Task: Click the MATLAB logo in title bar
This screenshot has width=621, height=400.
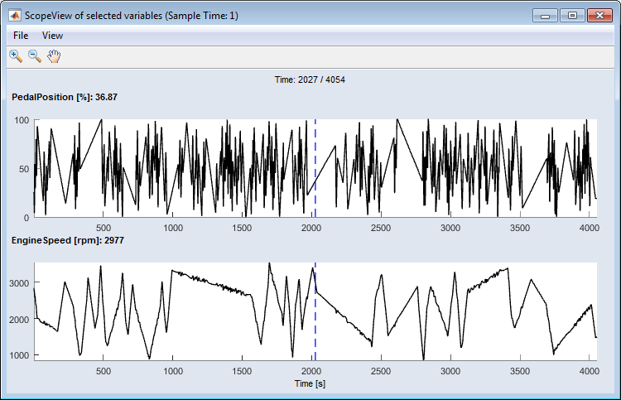Action: (13, 15)
